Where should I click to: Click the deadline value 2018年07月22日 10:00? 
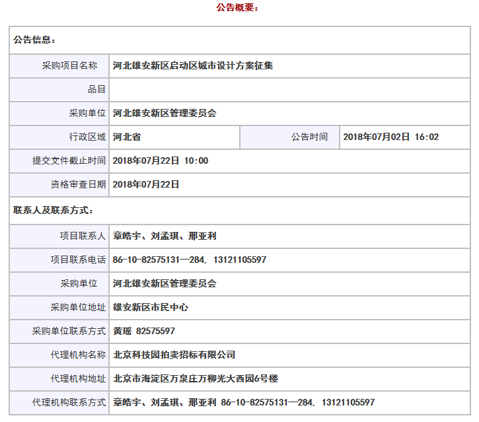pos(161,160)
